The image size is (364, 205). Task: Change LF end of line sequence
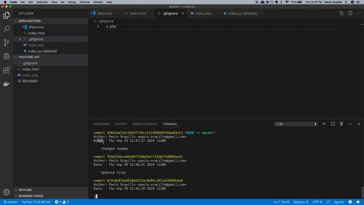point(328,202)
